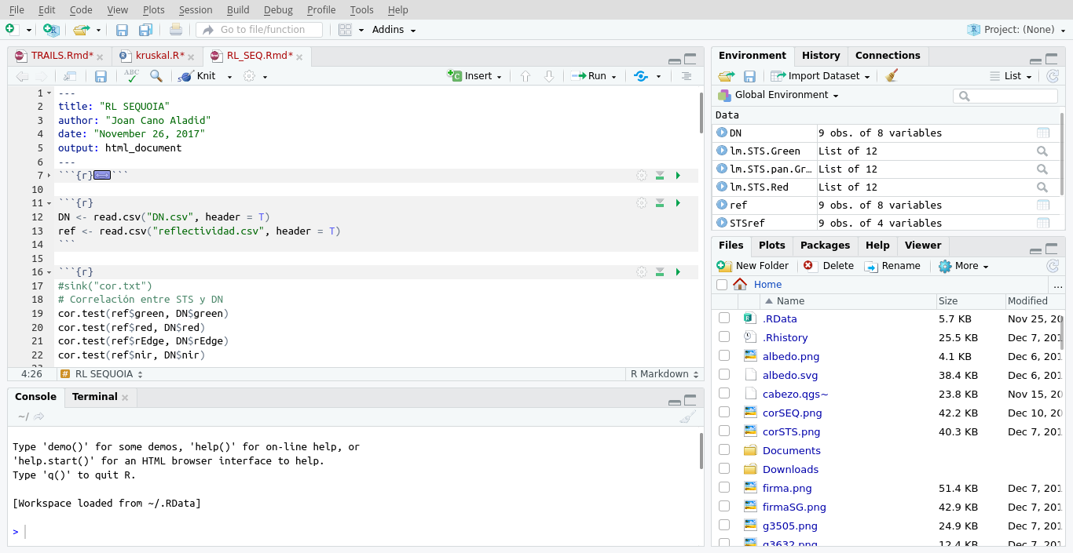Screen dimensions: 1073x553
Task: Expand the Knit options dropdown arrow
Action: pos(229,77)
